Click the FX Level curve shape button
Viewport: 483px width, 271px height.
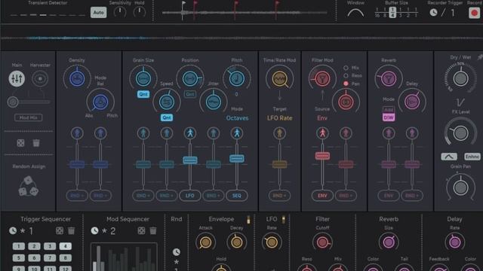[449, 157]
